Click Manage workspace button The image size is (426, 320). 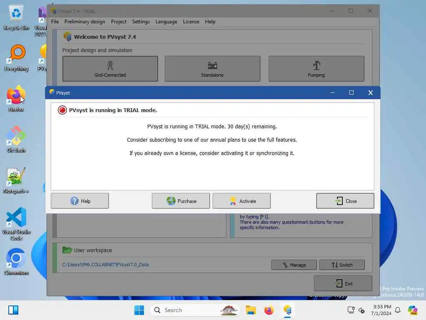point(294,265)
